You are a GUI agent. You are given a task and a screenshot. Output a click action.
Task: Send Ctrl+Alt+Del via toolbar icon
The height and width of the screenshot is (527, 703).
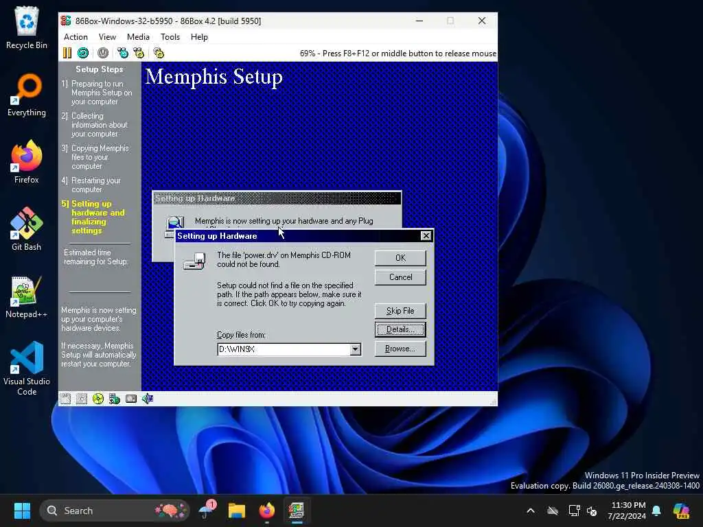click(122, 53)
